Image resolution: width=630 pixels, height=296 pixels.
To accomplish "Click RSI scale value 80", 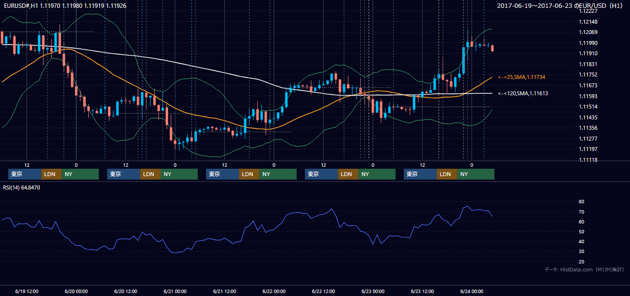I will tap(581, 202).
